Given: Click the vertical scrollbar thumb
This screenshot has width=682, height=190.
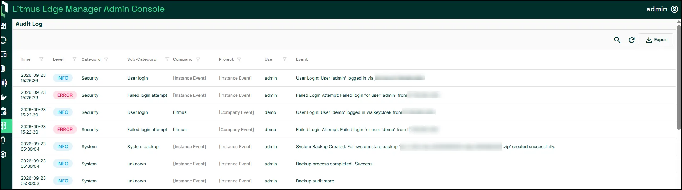Looking at the screenshot, I should (x=679, y=77).
